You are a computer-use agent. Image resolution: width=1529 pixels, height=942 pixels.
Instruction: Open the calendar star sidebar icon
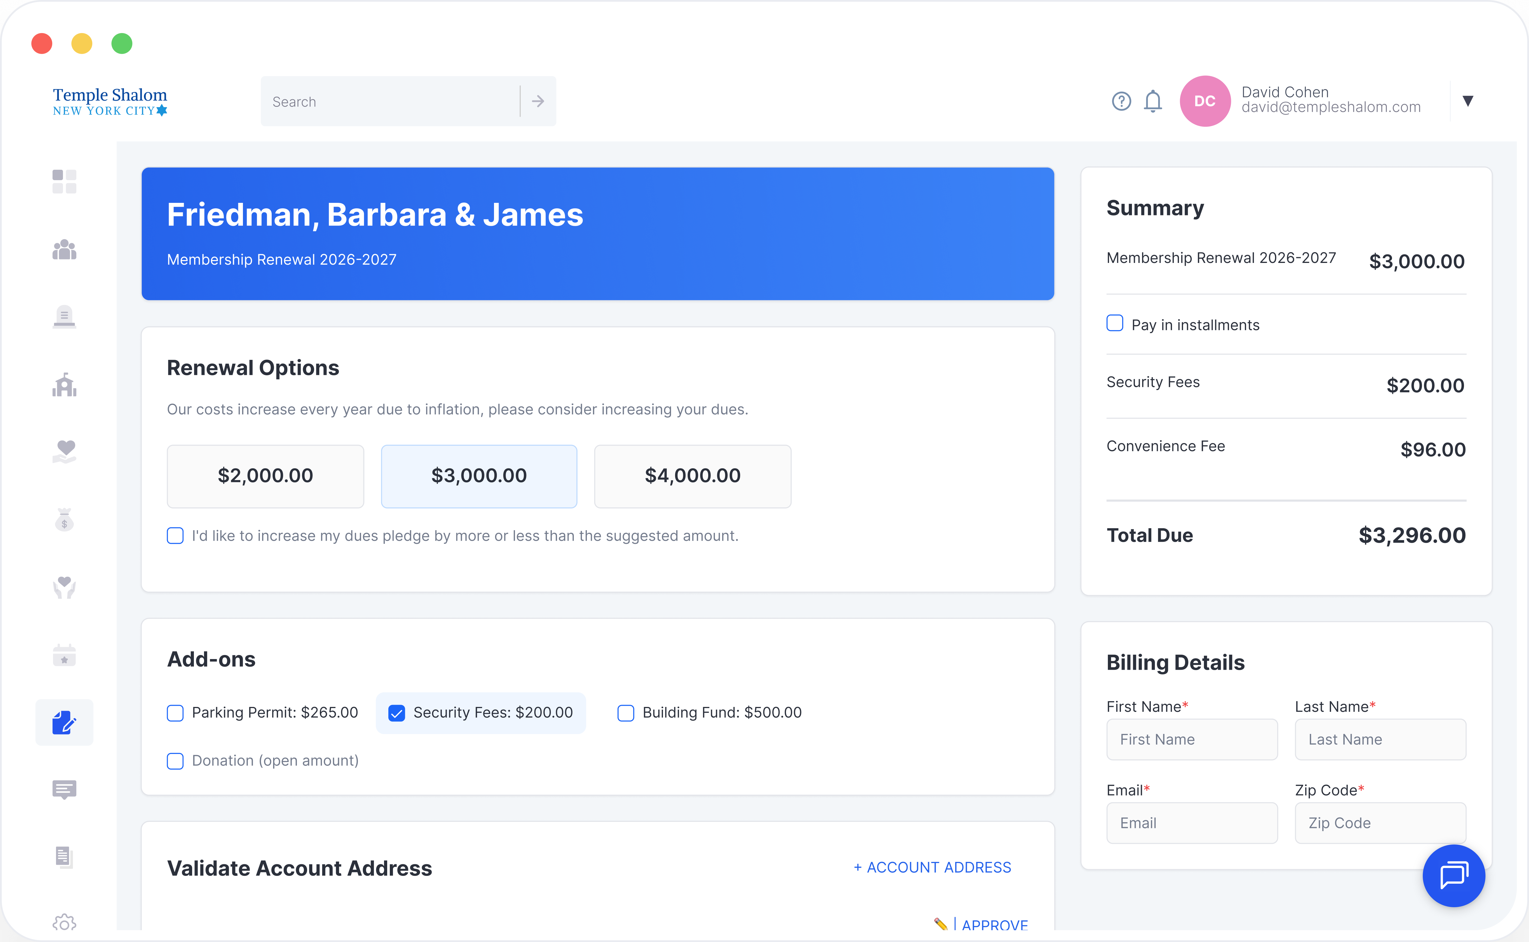click(64, 655)
